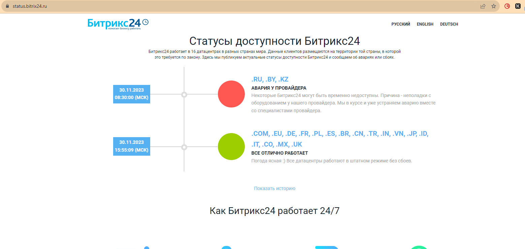Click АВАРИЯ У ПРОВАЙДЕРА status title
Viewport: 525px width, 249px height.
[x=279, y=88]
